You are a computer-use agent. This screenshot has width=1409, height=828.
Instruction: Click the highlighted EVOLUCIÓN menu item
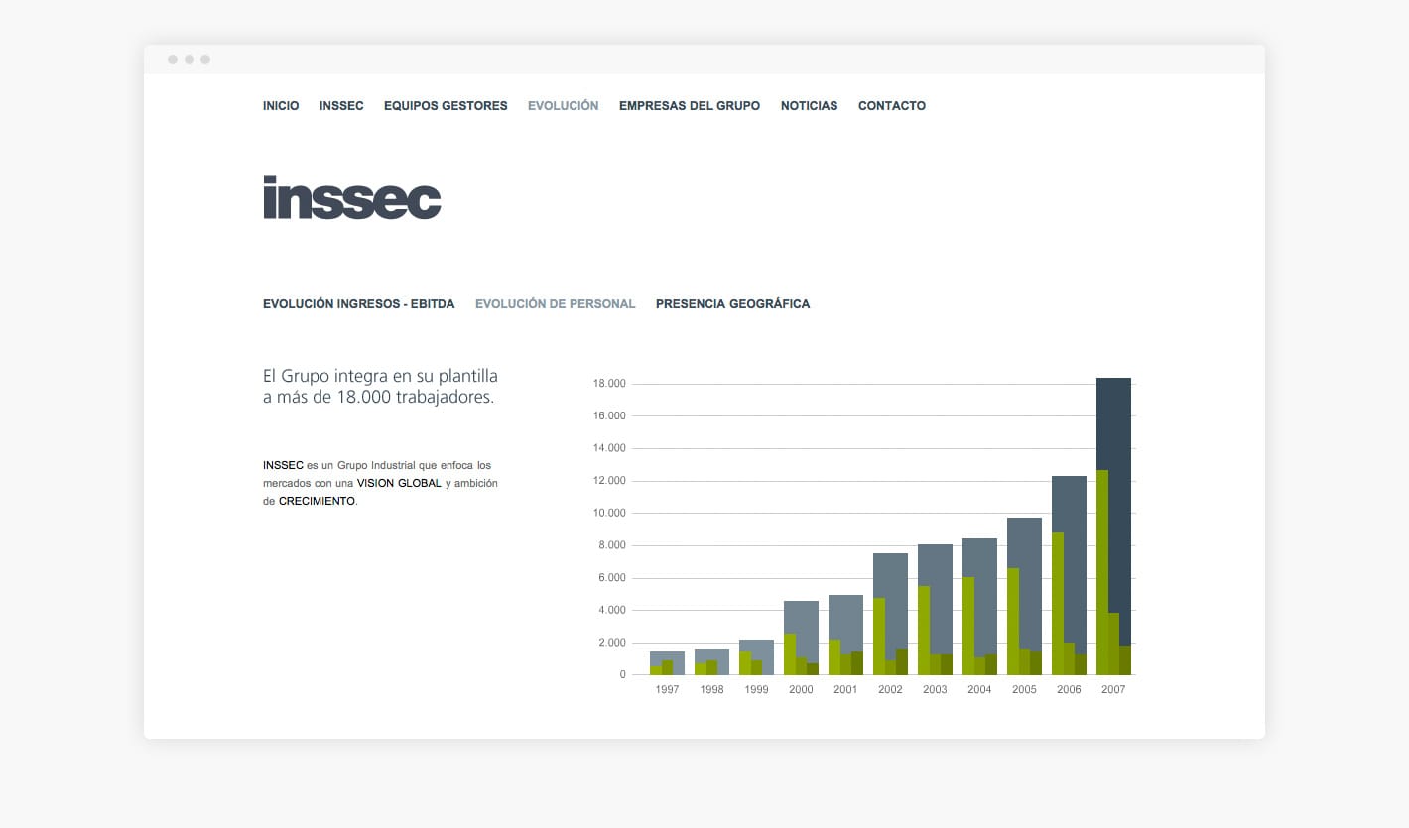[x=563, y=105]
